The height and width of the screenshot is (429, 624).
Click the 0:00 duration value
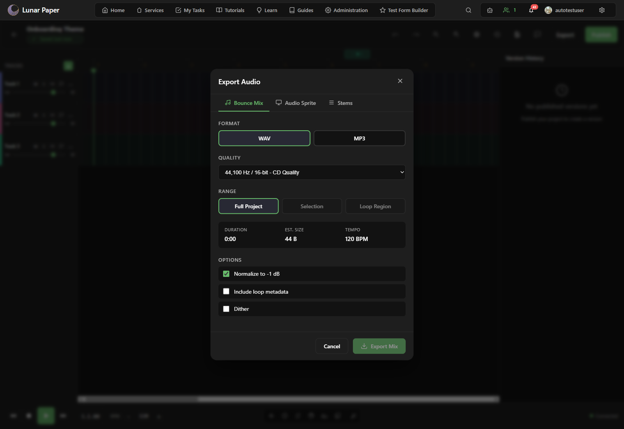point(230,239)
